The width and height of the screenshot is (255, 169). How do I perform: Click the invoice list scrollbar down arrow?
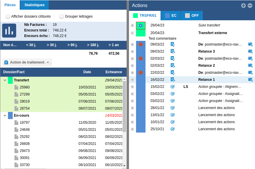coord(124,166)
